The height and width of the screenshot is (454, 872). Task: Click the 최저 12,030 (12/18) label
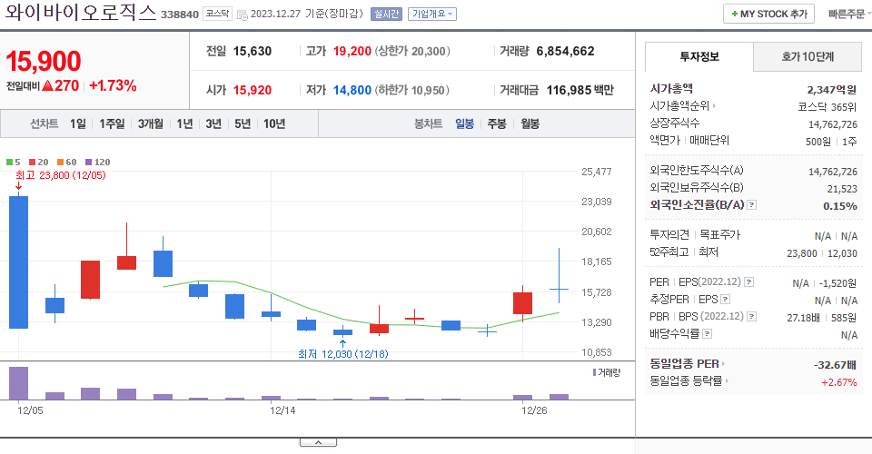[343, 354]
